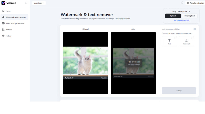The image size is (205, 114).
Task: Click the Apply button
Action: (x=179, y=91)
